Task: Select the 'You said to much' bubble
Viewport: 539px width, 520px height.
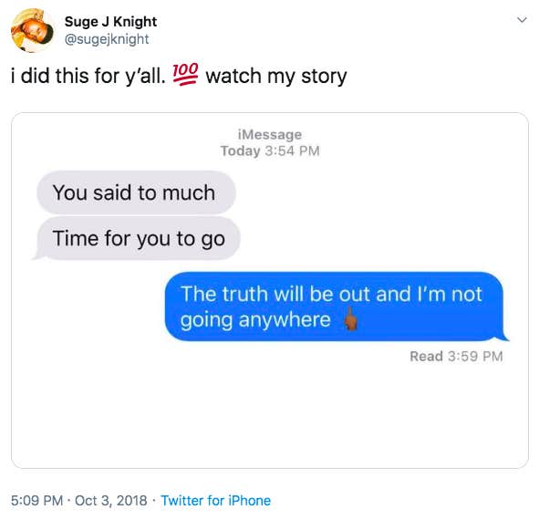Action: (x=136, y=192)
